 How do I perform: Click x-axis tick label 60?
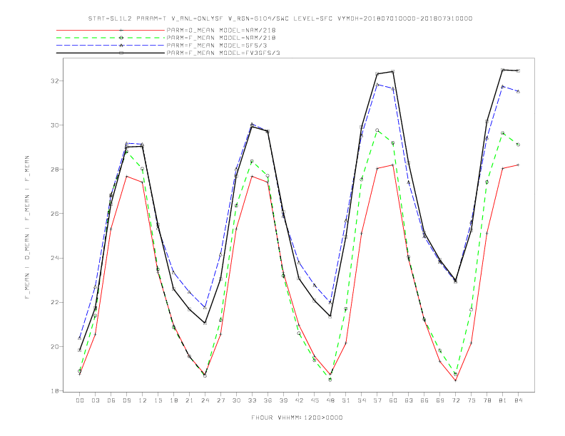393,400
